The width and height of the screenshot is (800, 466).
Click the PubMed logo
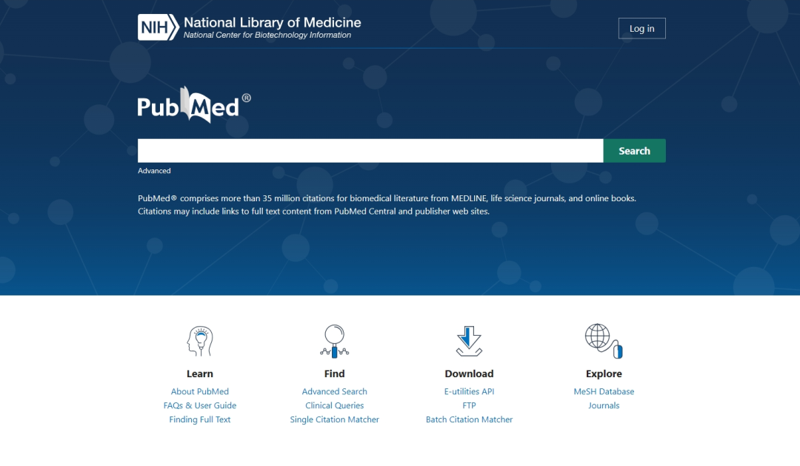(x=193, y=106)
